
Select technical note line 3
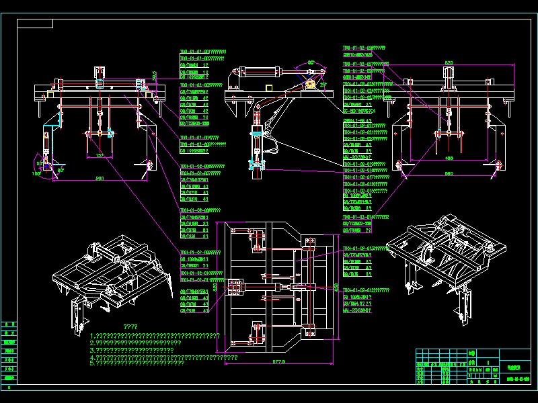pyautogui.click(x=132, y=350)
